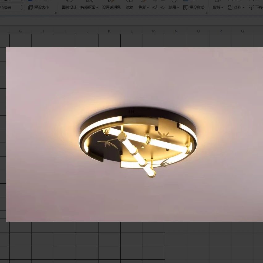
Task: Click the spinner arrows beside 20厘米 field
Action: point(22,7)
